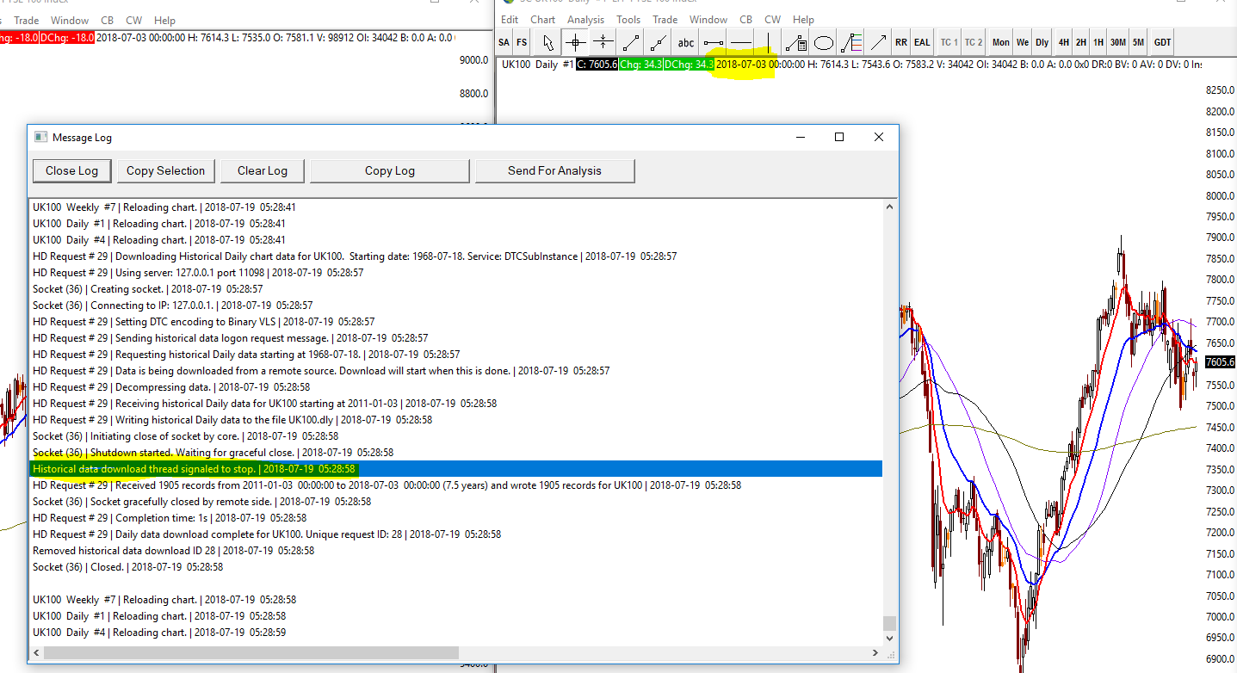Select the 'Removed historical data download ID 28' line
Image resolution: width=1237 pixels, height=673 pixels.
(x=173, y=551)
